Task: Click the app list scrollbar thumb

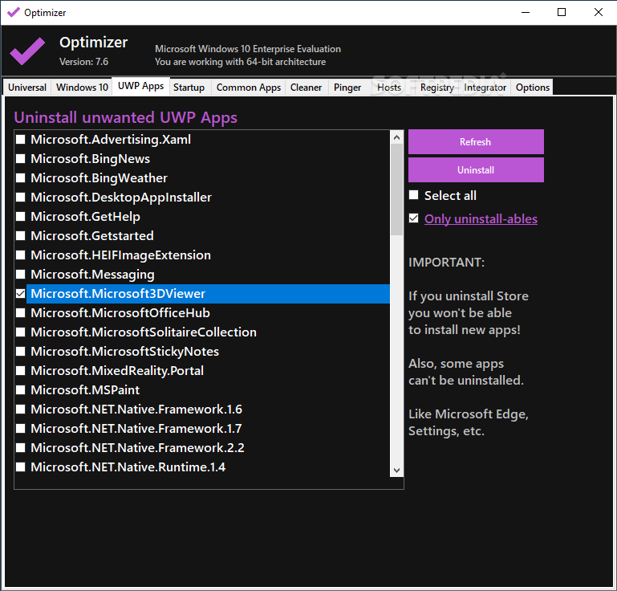Action: 396,190
